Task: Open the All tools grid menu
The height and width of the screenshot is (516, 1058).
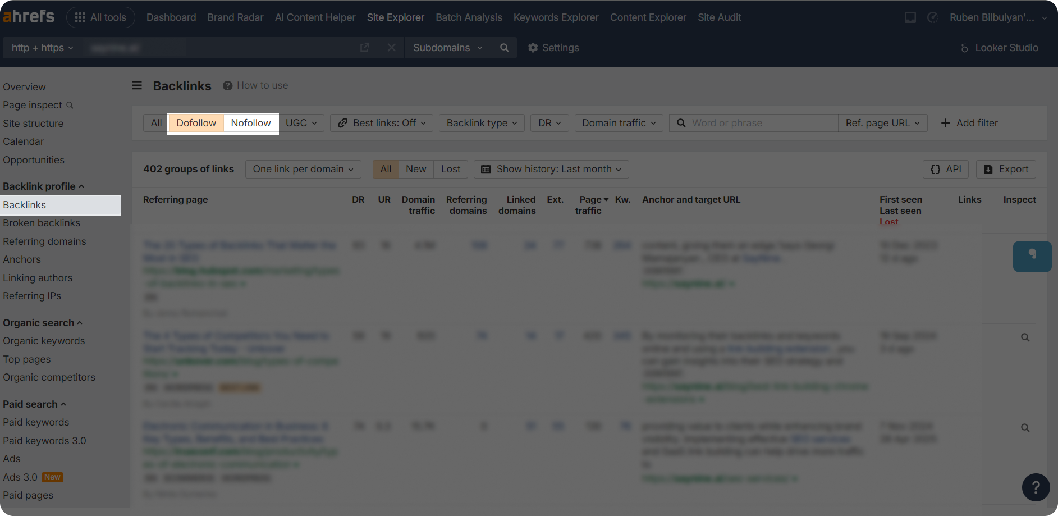Action: (x=100, y=17)
